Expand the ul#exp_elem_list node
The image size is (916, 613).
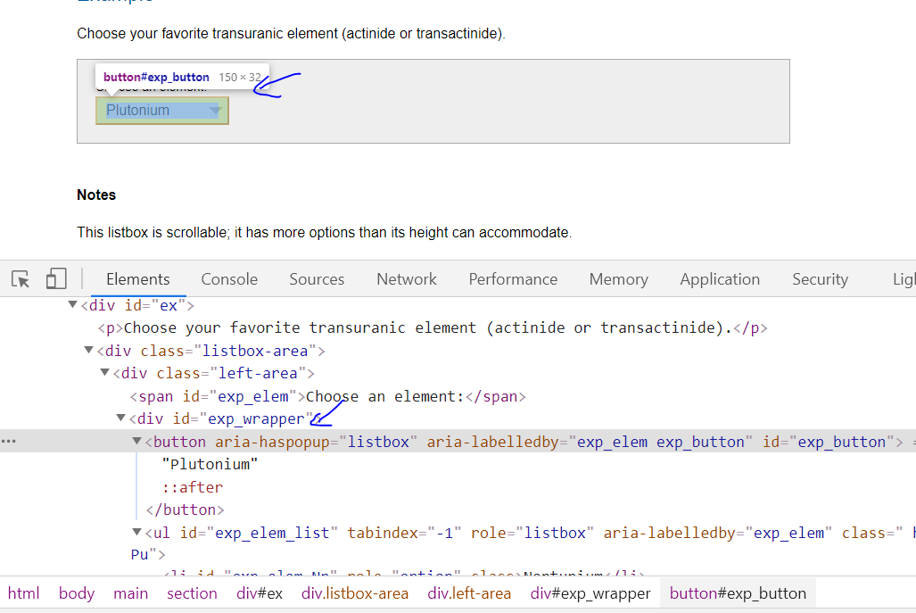coord(136,532)
